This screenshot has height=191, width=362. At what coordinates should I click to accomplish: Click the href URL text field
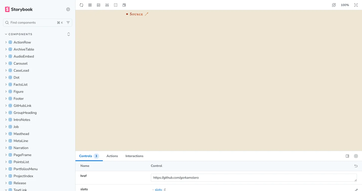254,178
